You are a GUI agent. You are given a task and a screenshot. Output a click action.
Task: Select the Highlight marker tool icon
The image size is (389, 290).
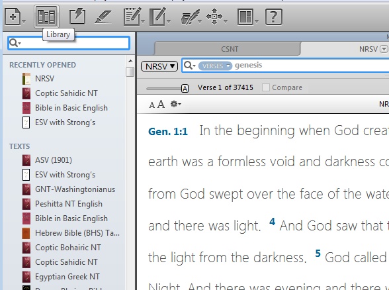tap(103, 17)
